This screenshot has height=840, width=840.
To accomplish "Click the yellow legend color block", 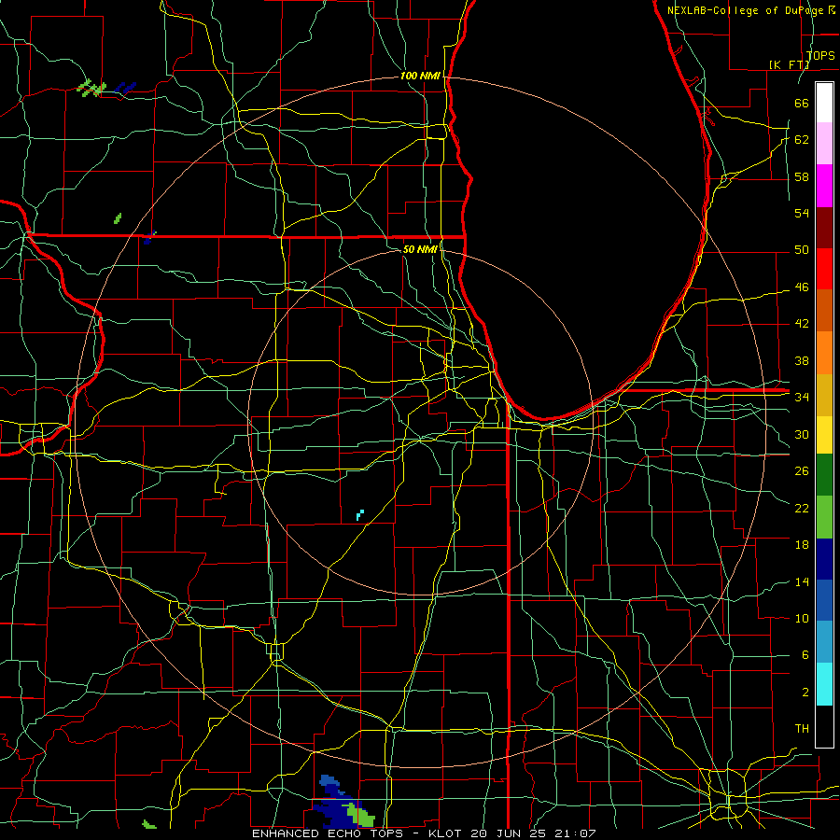I will tap(824, 435).
